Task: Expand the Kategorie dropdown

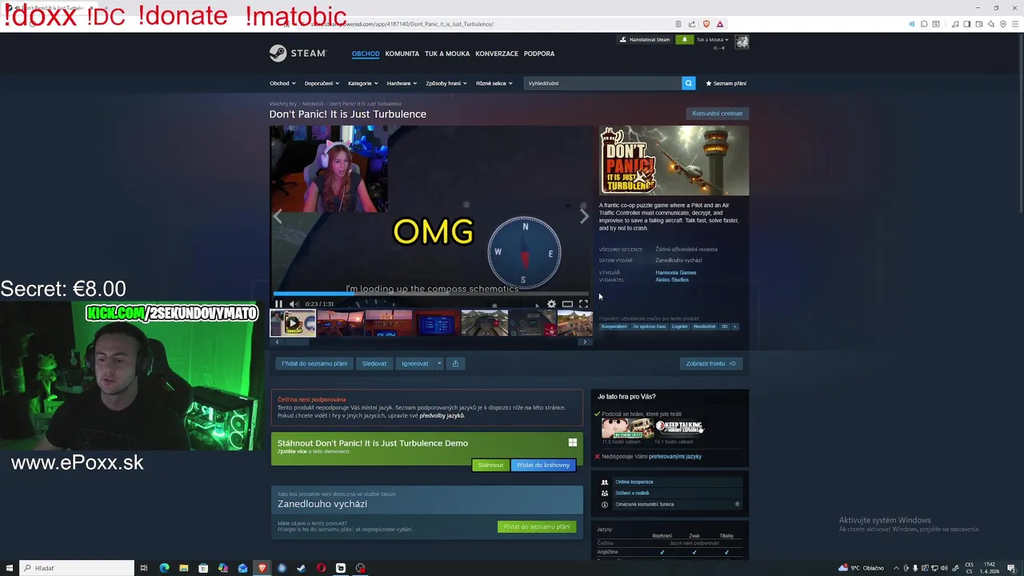Action: click(x=363, y=83)
